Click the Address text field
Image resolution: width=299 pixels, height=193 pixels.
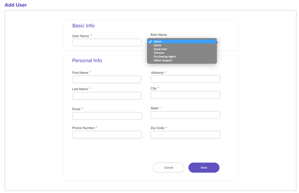pos(185,79)
